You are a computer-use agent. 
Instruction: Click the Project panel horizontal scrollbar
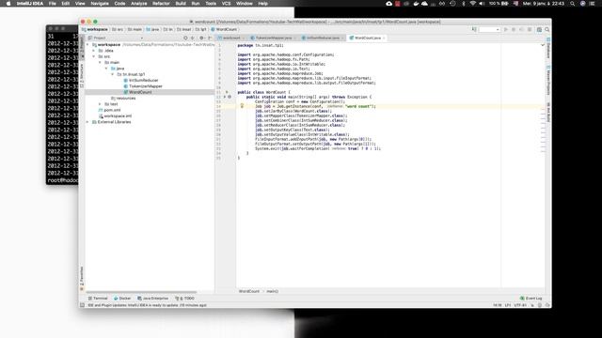coord(143,292)
